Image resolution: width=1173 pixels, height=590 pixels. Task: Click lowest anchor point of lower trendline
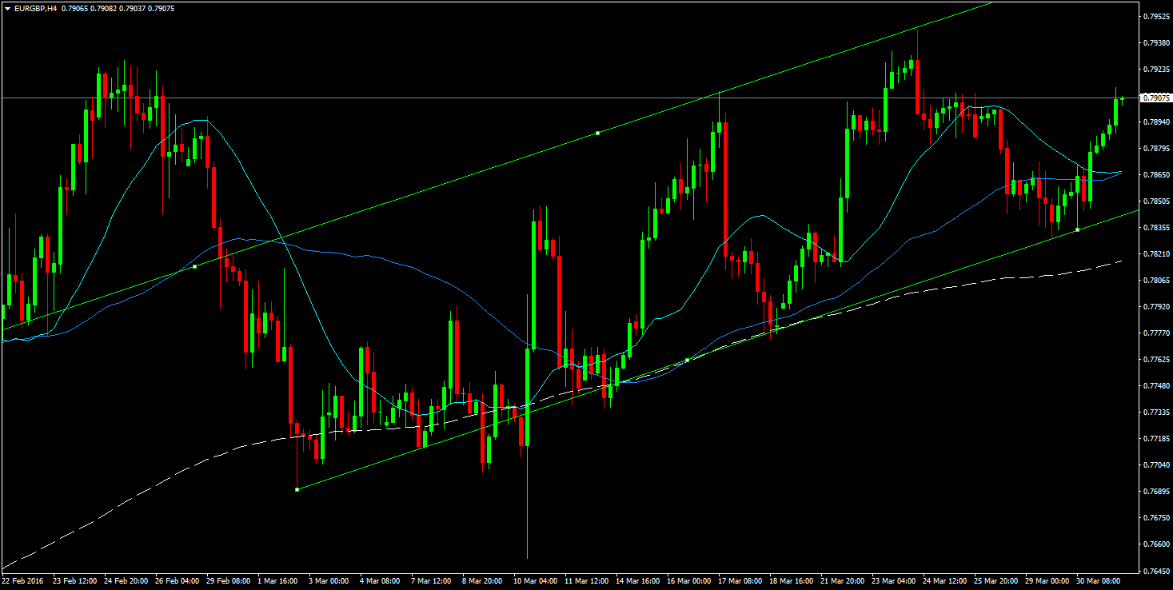point(297,489)
